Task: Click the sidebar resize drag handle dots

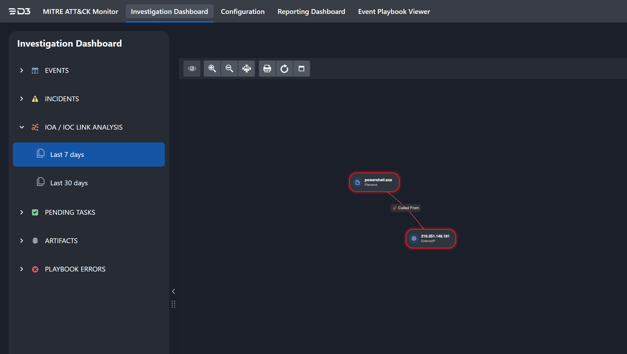Action: (x=173, y=304)
